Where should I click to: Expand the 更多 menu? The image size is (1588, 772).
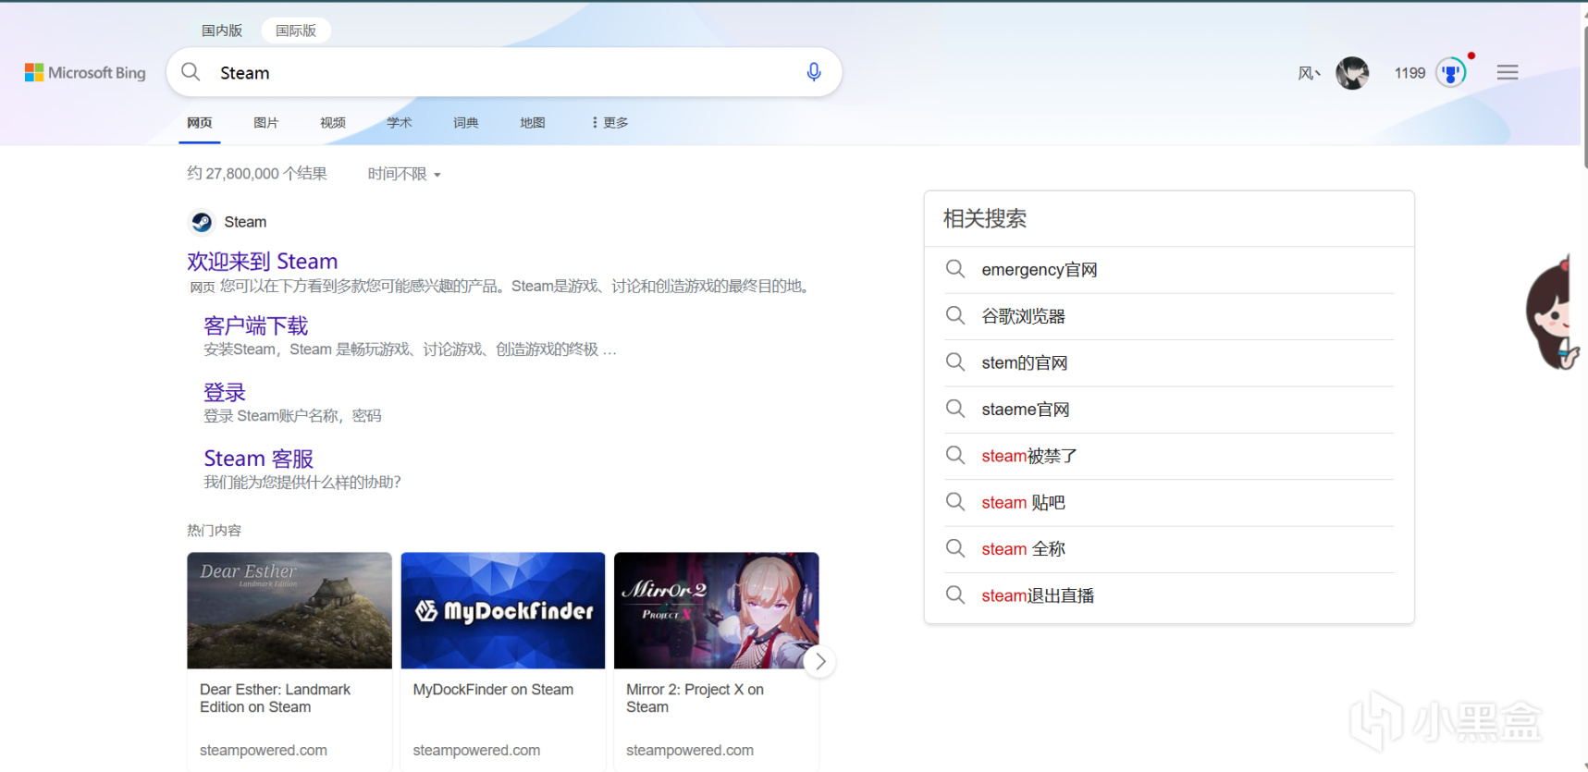609,123
